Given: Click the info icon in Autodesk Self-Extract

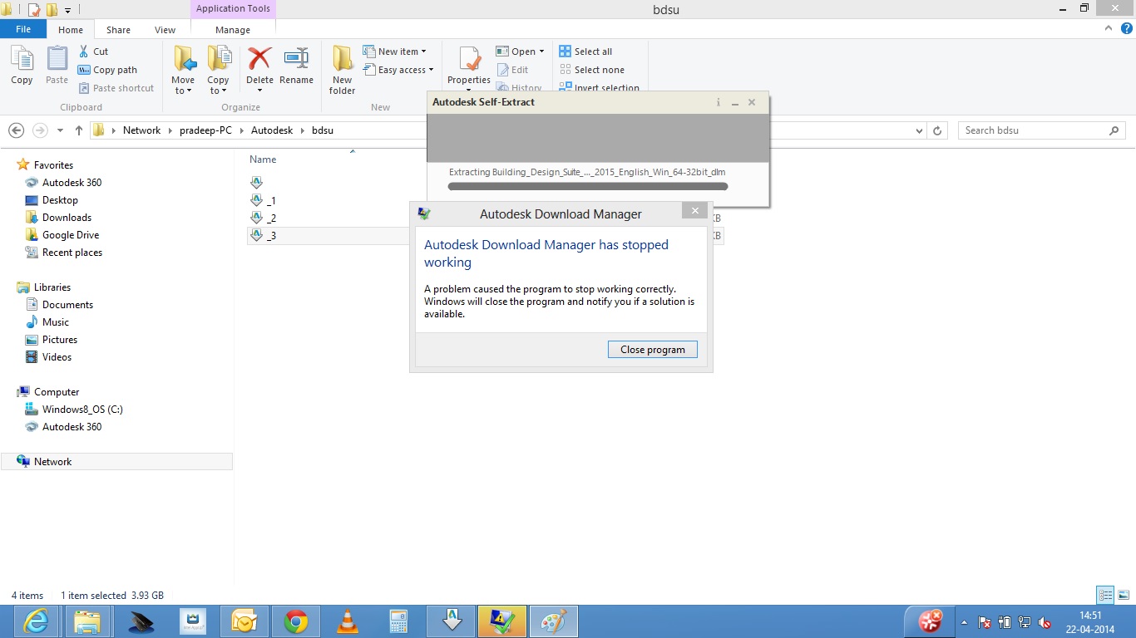Looking at the screenshot, I should [x=718, y=102].
